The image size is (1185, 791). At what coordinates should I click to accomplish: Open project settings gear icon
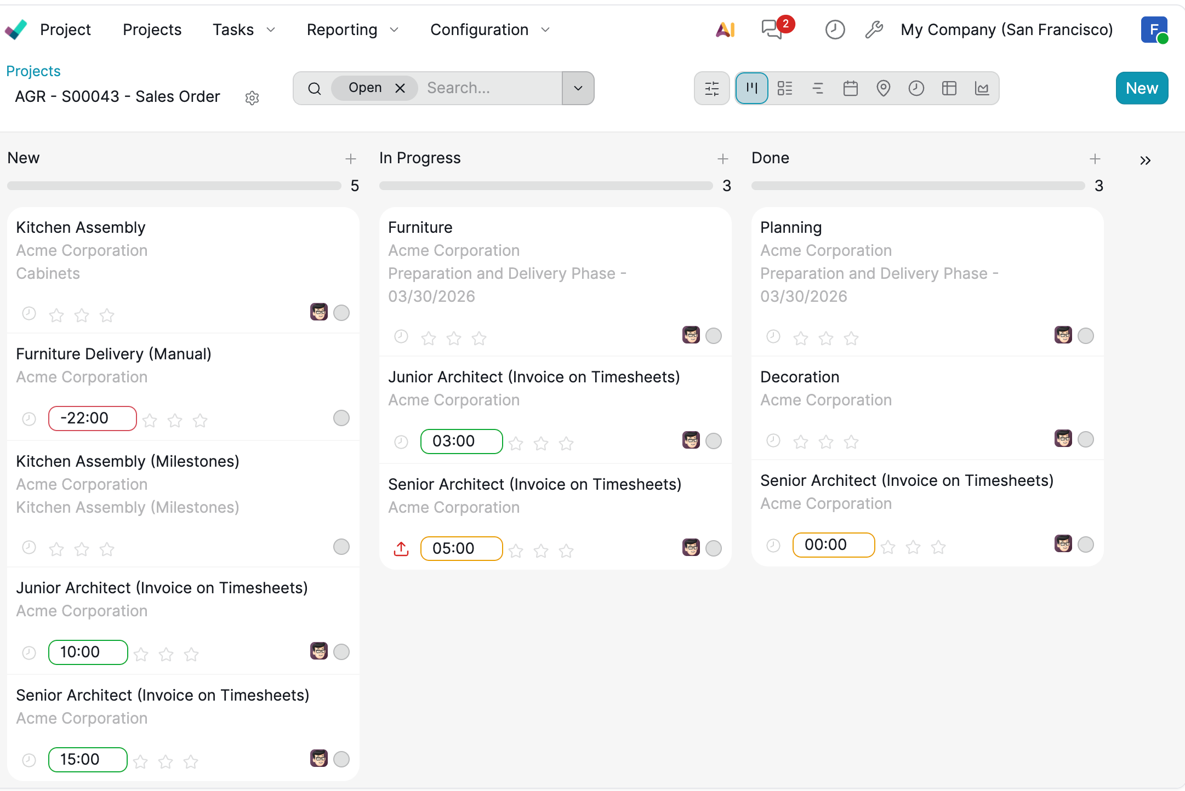point(252,98)
